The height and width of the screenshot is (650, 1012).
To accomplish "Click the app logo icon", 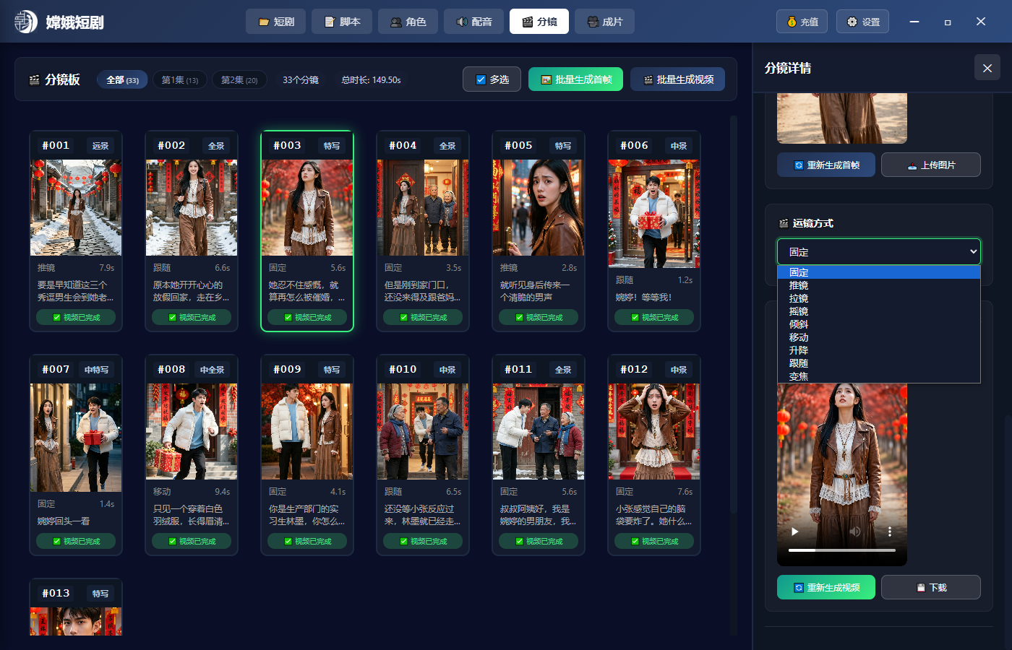I will [26, 22].
